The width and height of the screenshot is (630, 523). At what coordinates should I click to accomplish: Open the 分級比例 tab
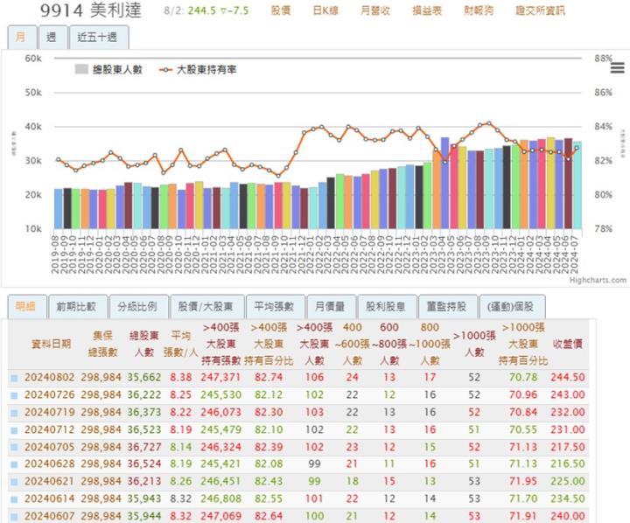pos(139,307)
